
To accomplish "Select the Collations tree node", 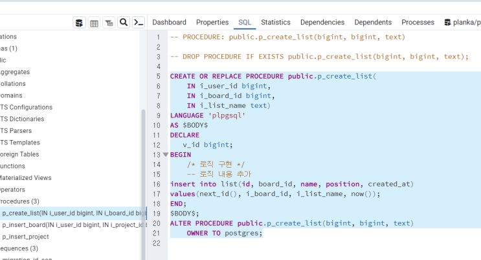I will 12,83.
